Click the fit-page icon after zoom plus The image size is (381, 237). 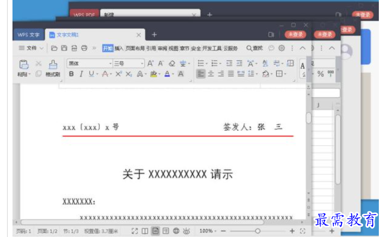302,231
